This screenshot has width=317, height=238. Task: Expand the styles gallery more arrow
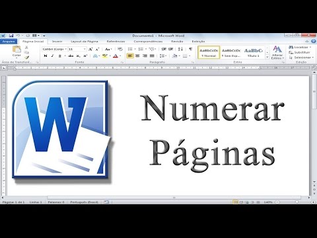click(267, 57)
